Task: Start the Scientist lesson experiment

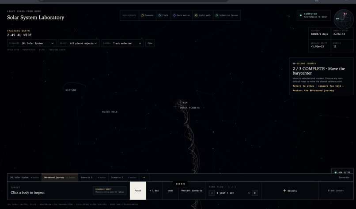Action: click(227, 15)
